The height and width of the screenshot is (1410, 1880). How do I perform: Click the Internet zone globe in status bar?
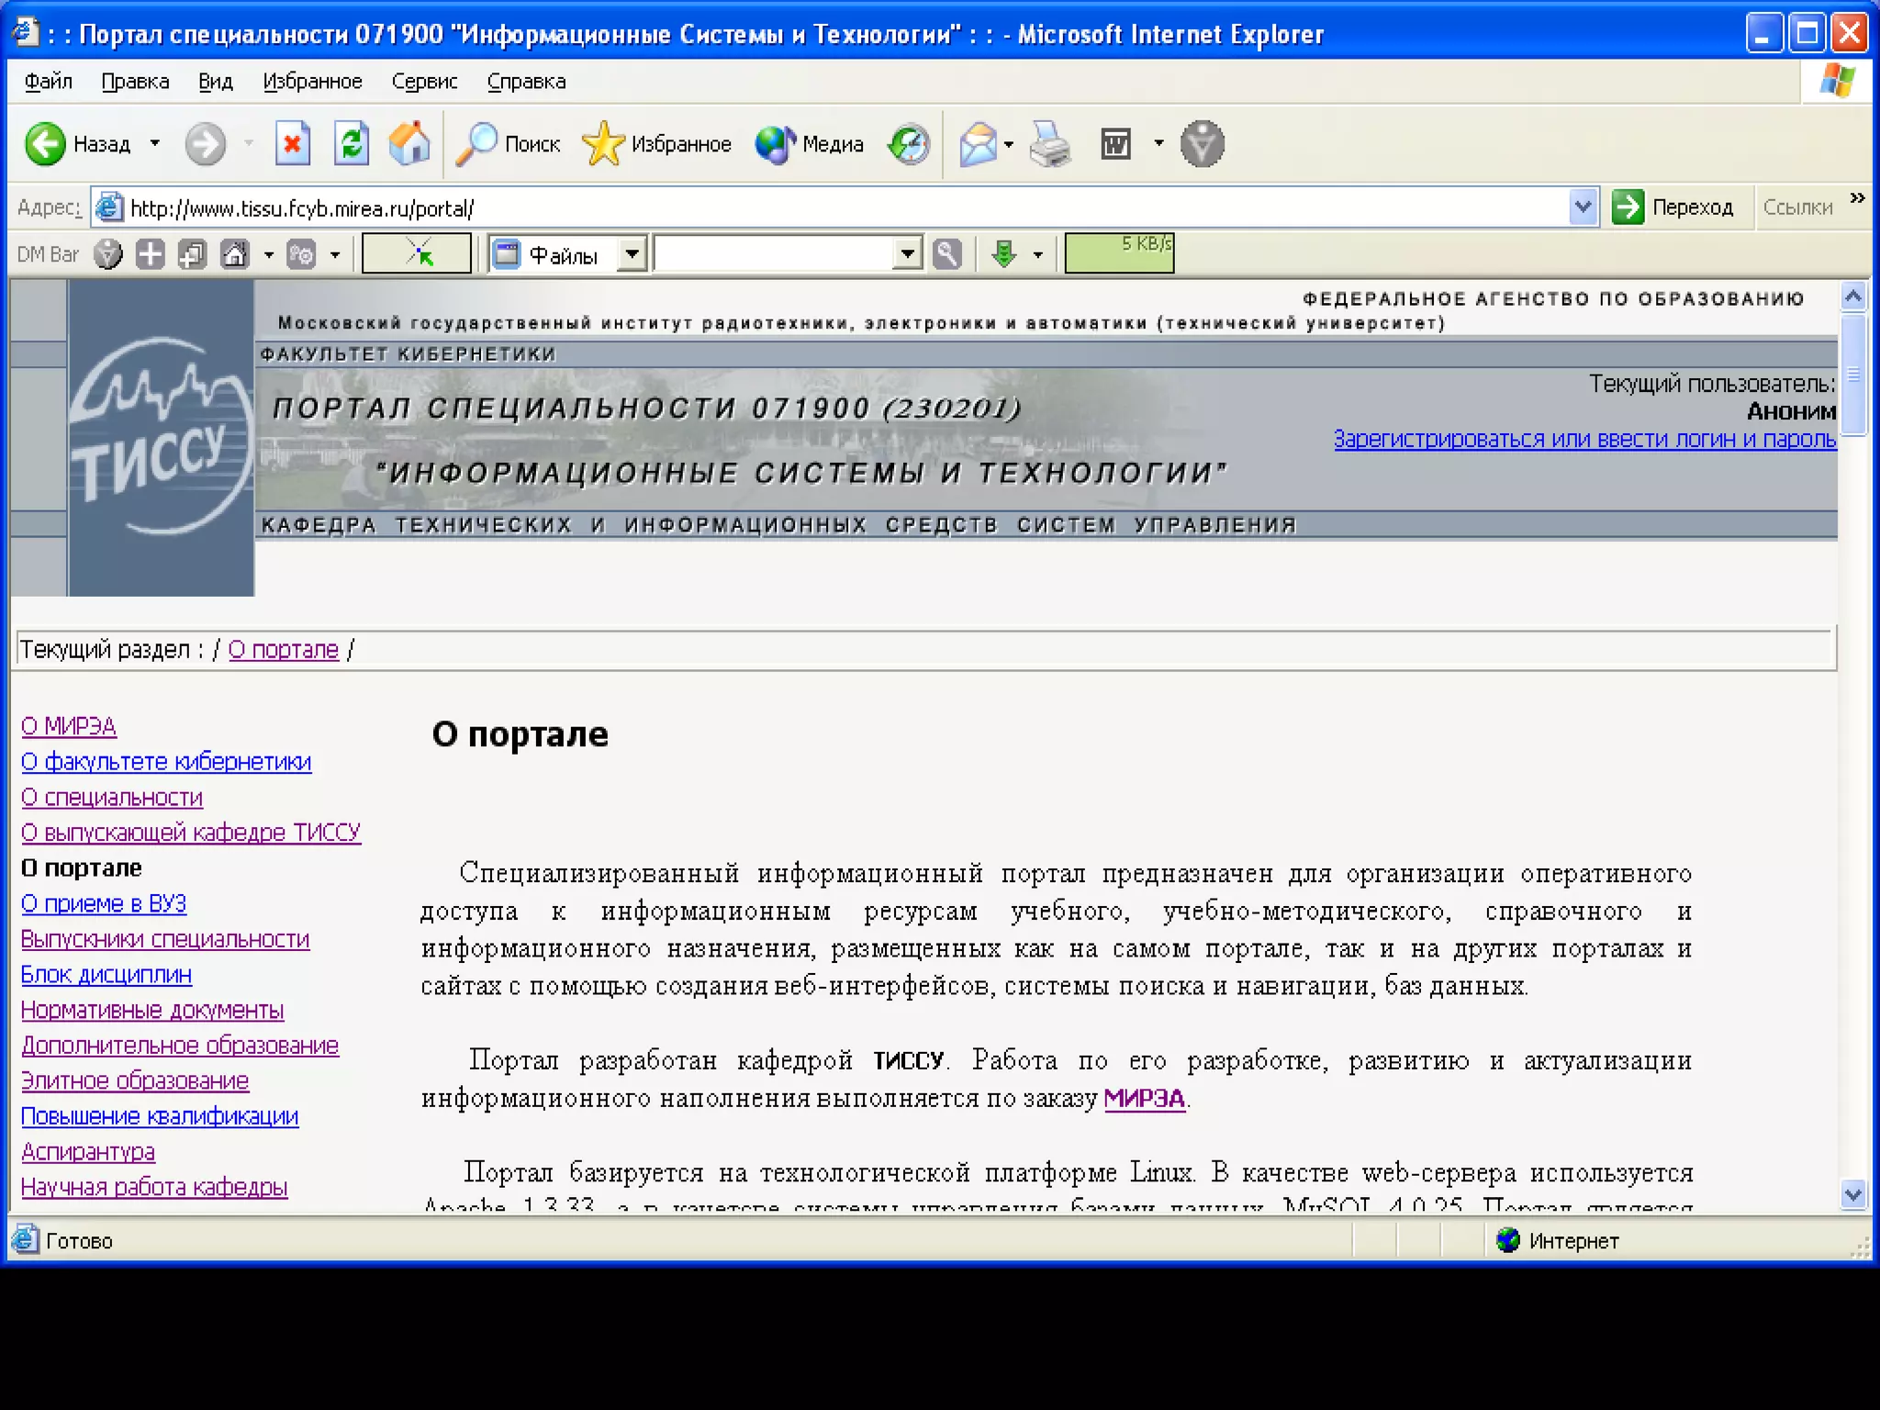pyautogui.click(x=1507, y=1240)
